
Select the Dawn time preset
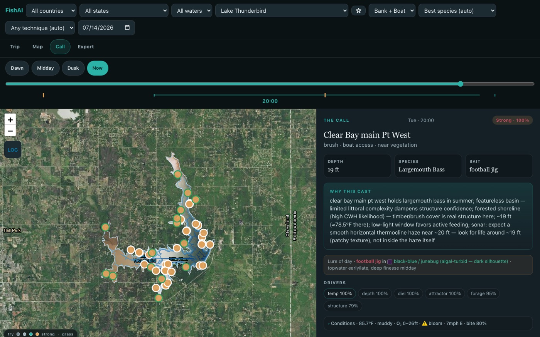coord(17,68)
